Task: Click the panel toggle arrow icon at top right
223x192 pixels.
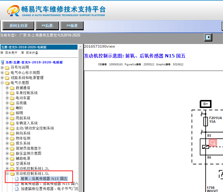Action: 208,37
